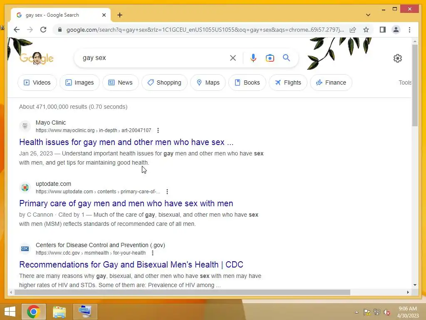Image resolution: width=426 pixels, height=320 pixels.
Task: Click the horizontal scrollbar thumb
Action: tap(182, 292)
